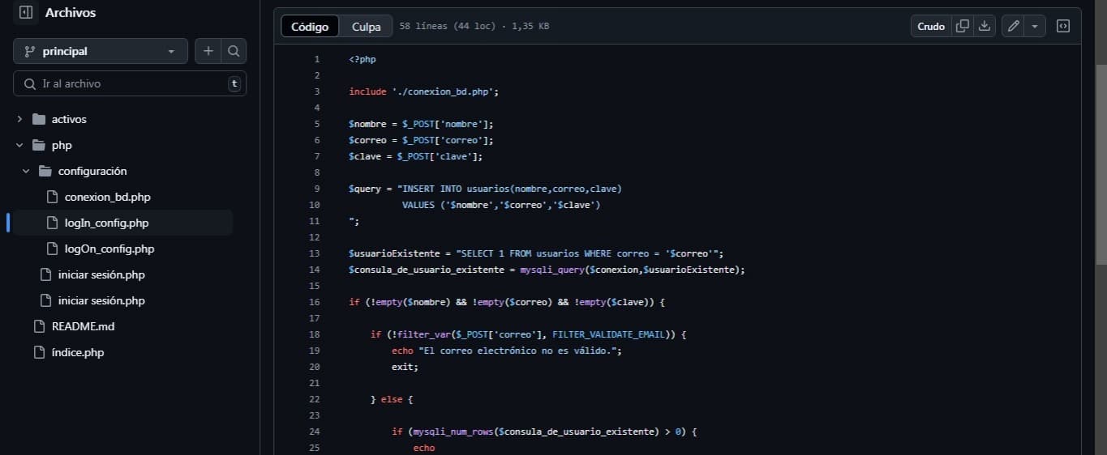Image resolution: width=1107 pixels, height=455 pixels.
Task: Edit file with the pencil icon
Action: [1013, 26]
